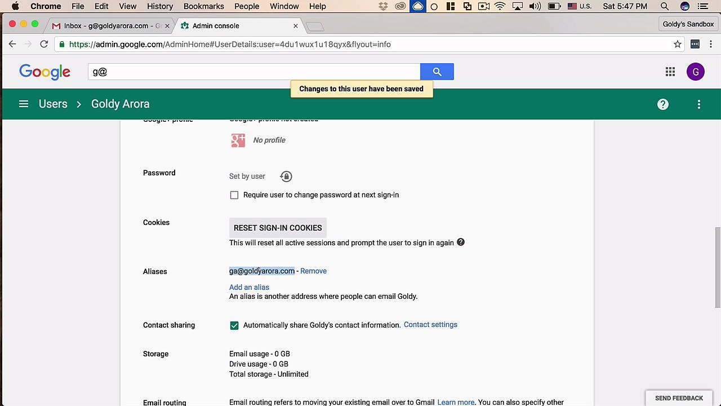Click the help icon beside sign-in cookies text
721x406 pixels.
tap(461, 242)
